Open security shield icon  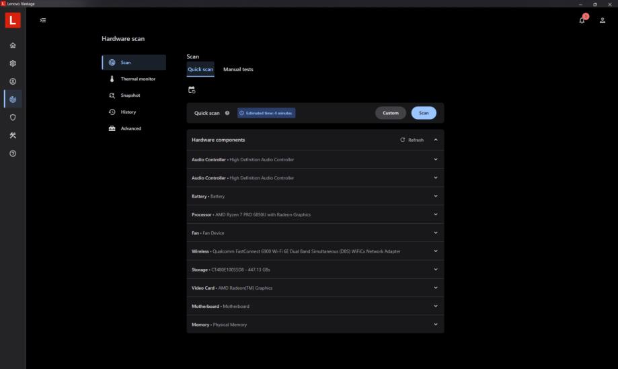click(13, 118)
